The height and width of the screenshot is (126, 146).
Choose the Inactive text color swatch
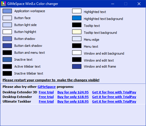click(7, 60)
